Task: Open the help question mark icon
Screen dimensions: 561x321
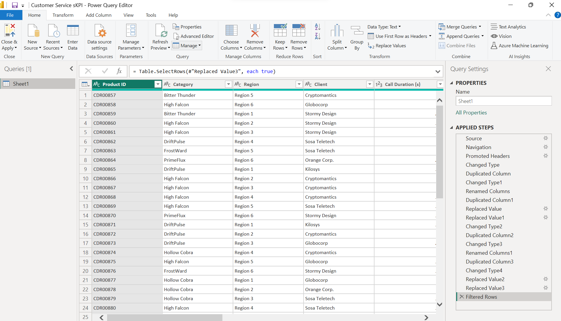Action: click(x=557, y=15)
